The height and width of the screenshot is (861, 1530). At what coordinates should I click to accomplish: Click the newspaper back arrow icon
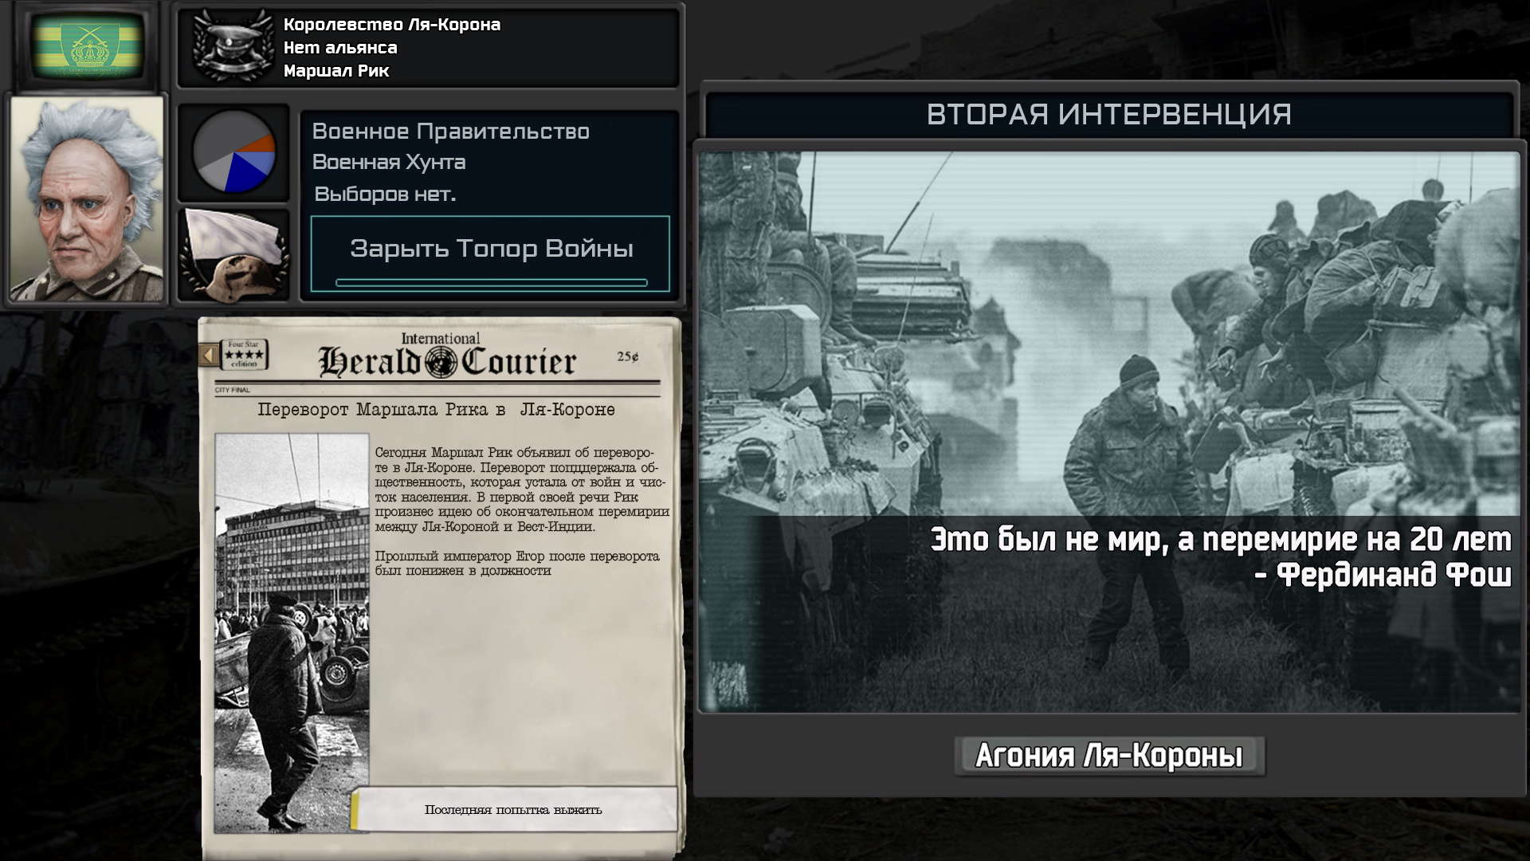pos(210,355)
